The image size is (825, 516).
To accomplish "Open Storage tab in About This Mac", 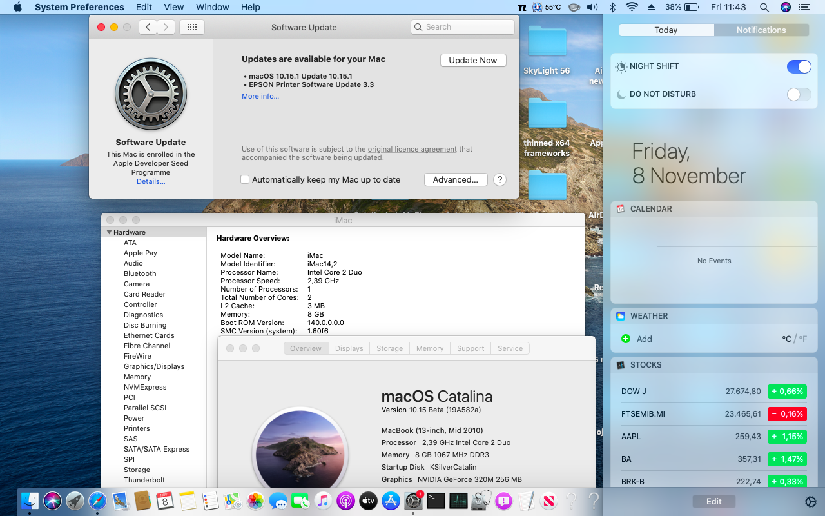I will (x=389, y=348).
